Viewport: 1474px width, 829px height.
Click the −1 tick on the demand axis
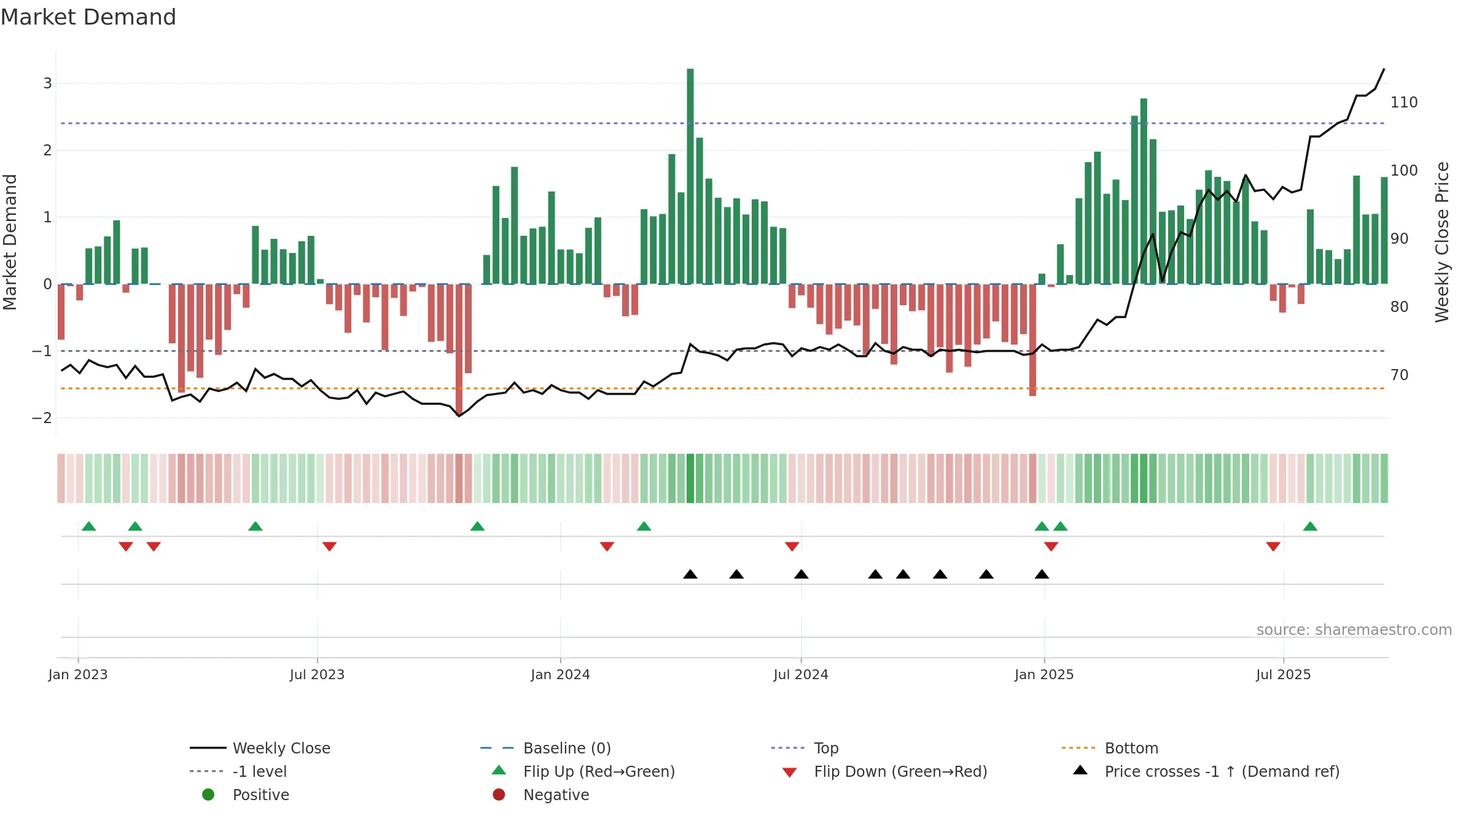(42, 351)
